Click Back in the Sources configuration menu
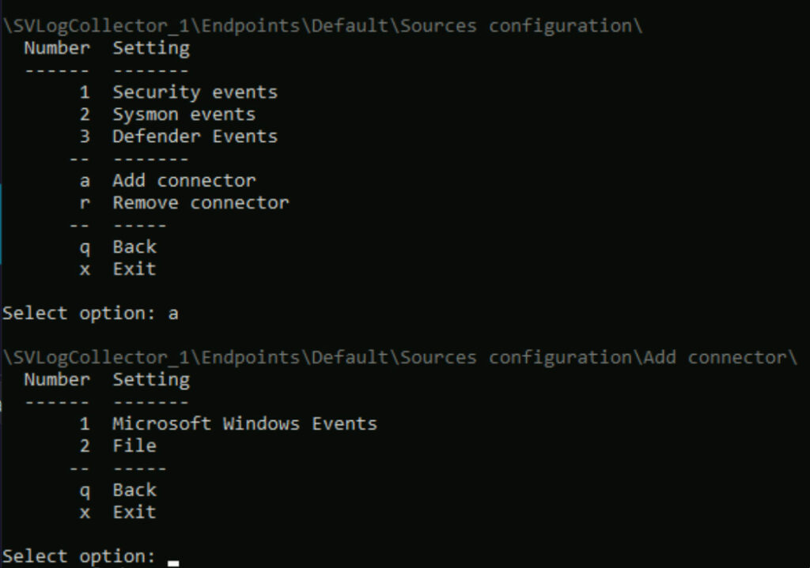810x568 pixels. click(x=134, y=247)
